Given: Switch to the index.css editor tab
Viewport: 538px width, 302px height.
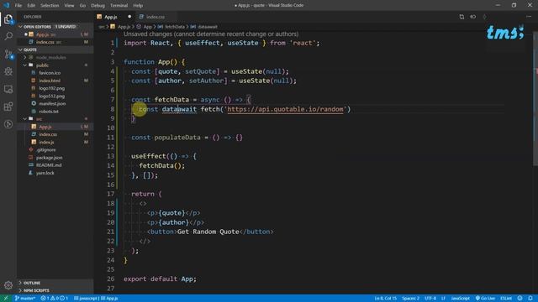Looking at the screenshot, I should coord(155,17).
